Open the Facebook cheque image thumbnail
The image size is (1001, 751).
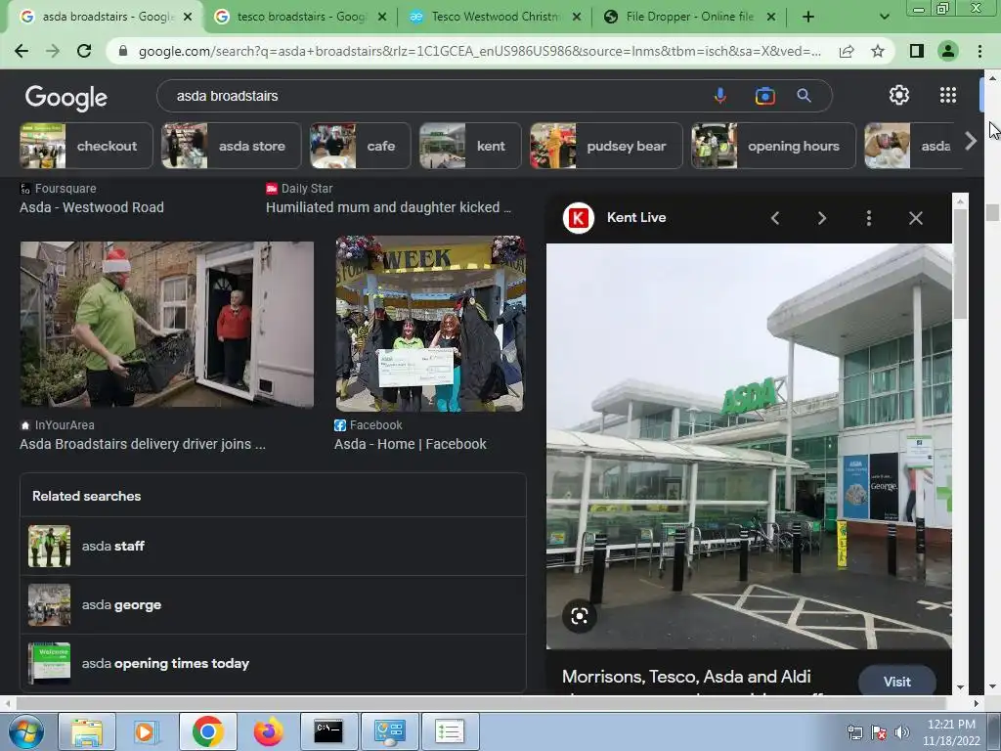pos(430,325)
